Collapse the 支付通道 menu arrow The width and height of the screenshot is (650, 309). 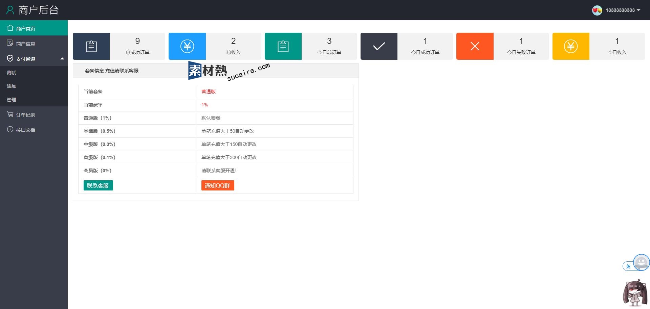[x=62, y=59]
